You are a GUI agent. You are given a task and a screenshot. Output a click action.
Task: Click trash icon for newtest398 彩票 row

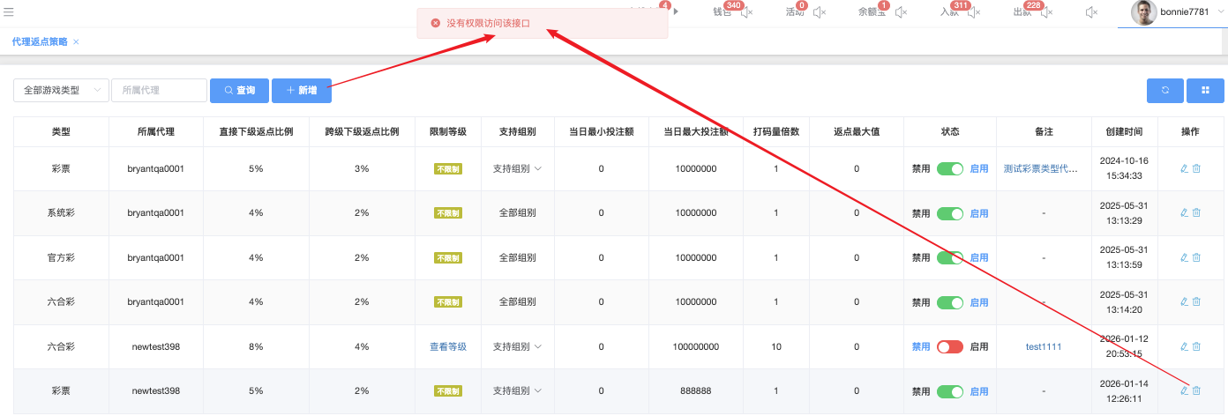[x=1197, y=390]
